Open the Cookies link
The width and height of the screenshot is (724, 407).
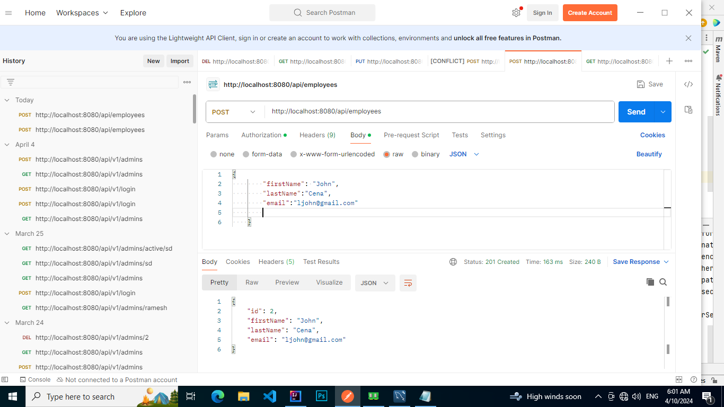point(652,135)
